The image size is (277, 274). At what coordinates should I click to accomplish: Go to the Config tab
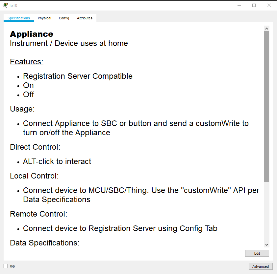[64, 18]
